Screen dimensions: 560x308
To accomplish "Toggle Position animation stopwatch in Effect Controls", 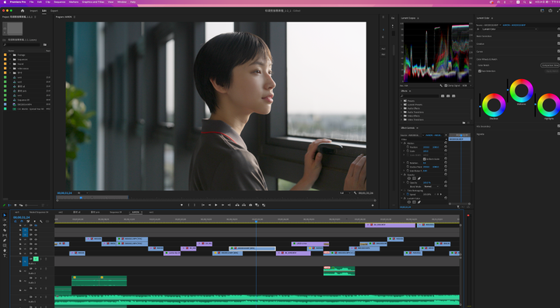I will pyautogui.click(x=408, y=147).
